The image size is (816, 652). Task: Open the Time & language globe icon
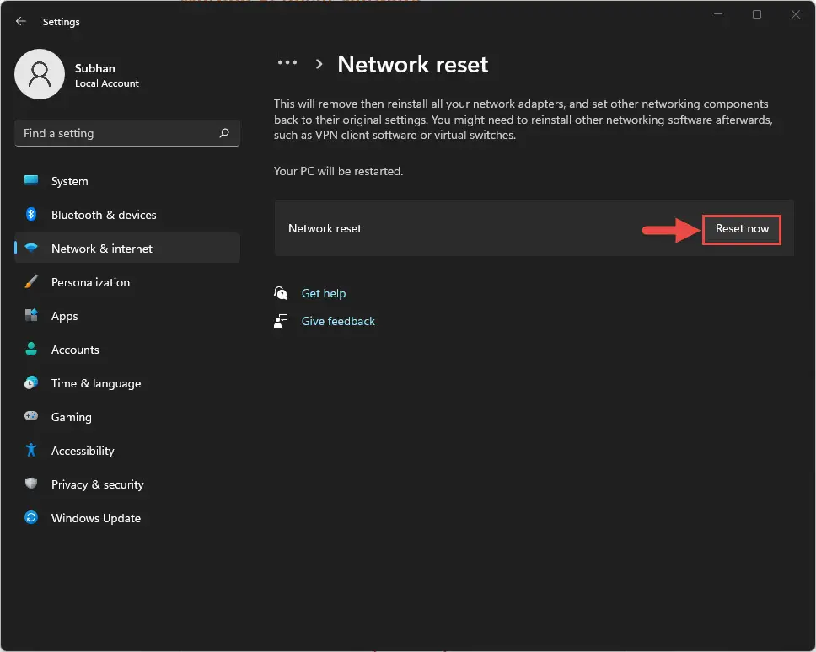(x=31, y=383)
